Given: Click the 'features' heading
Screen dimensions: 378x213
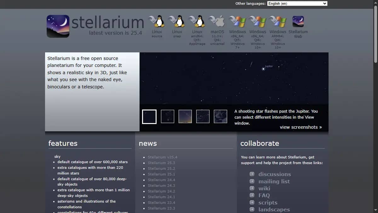Looking at the screenshot, I should click(63, 143).
